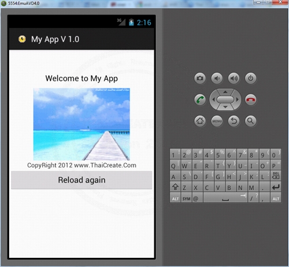Click the left ALT key

pos(175,198)
